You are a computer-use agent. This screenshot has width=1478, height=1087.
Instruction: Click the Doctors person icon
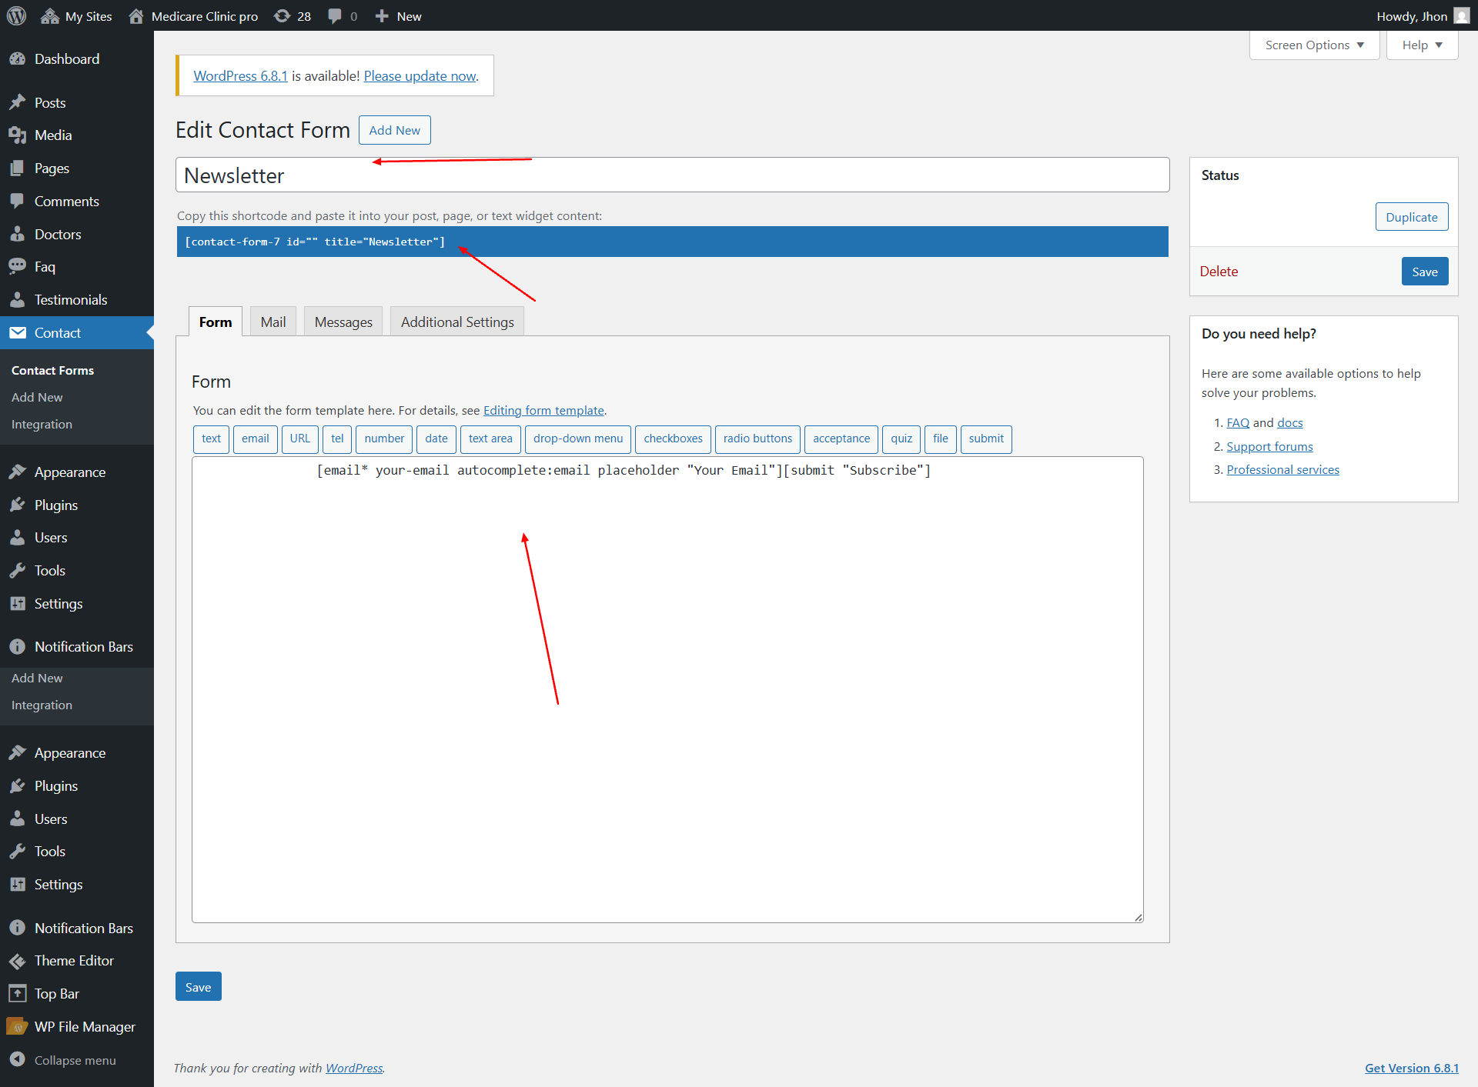pyautogui.click(x=18, y=235)
